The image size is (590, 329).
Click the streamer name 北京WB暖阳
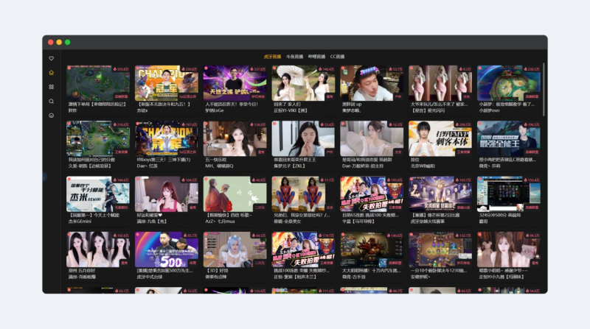(x=423, y=166)
